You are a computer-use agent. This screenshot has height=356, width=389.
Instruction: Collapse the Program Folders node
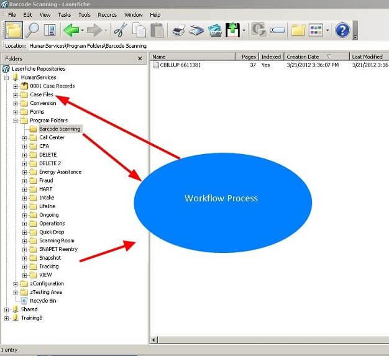coord(16,121)
